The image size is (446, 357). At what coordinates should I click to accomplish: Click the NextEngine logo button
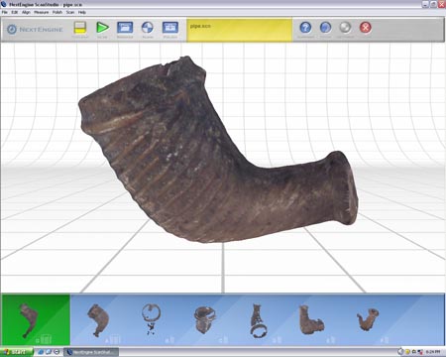(x=35, y=30)
